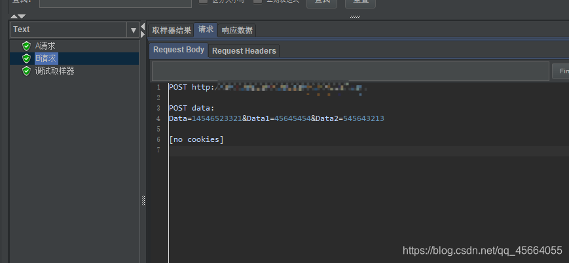Select the A请求 sample result

(x=45, y=46)
